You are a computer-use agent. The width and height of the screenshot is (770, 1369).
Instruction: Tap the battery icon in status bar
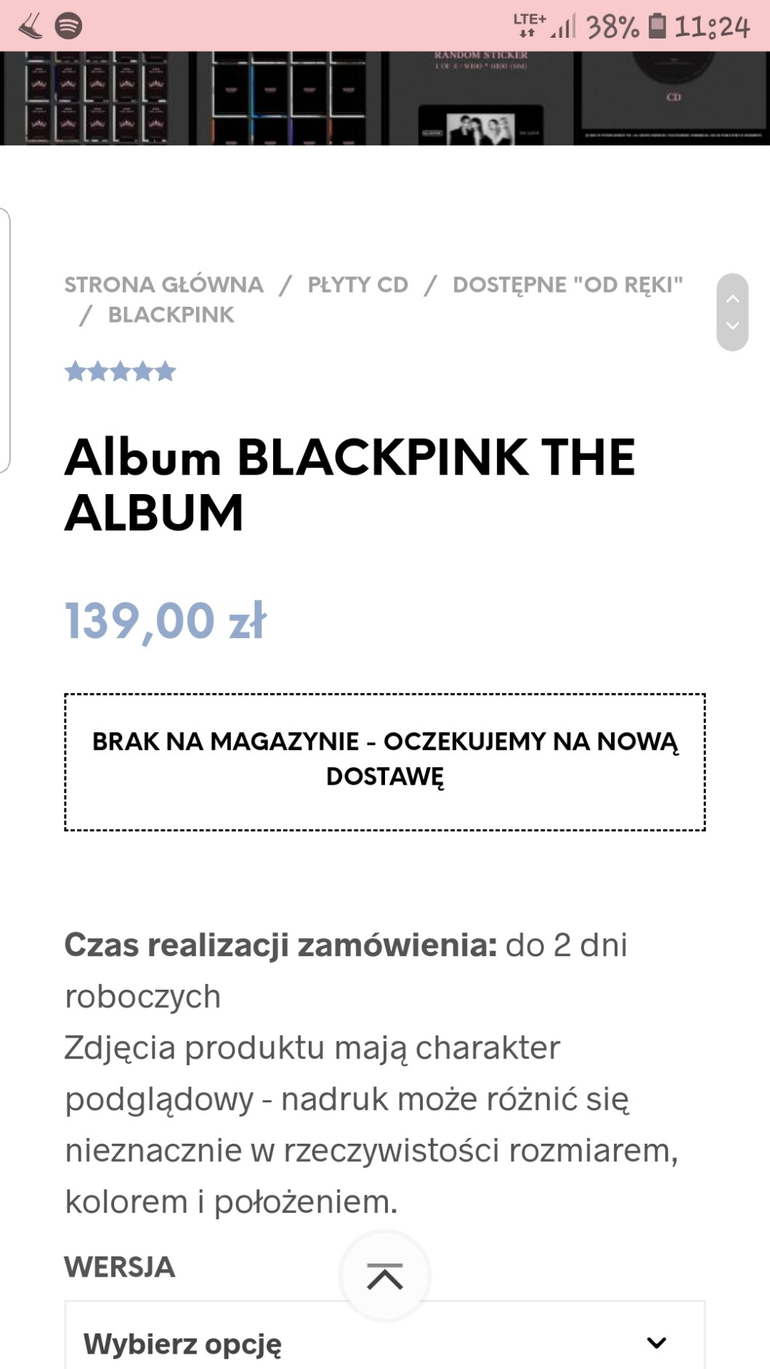pos(657,26)
